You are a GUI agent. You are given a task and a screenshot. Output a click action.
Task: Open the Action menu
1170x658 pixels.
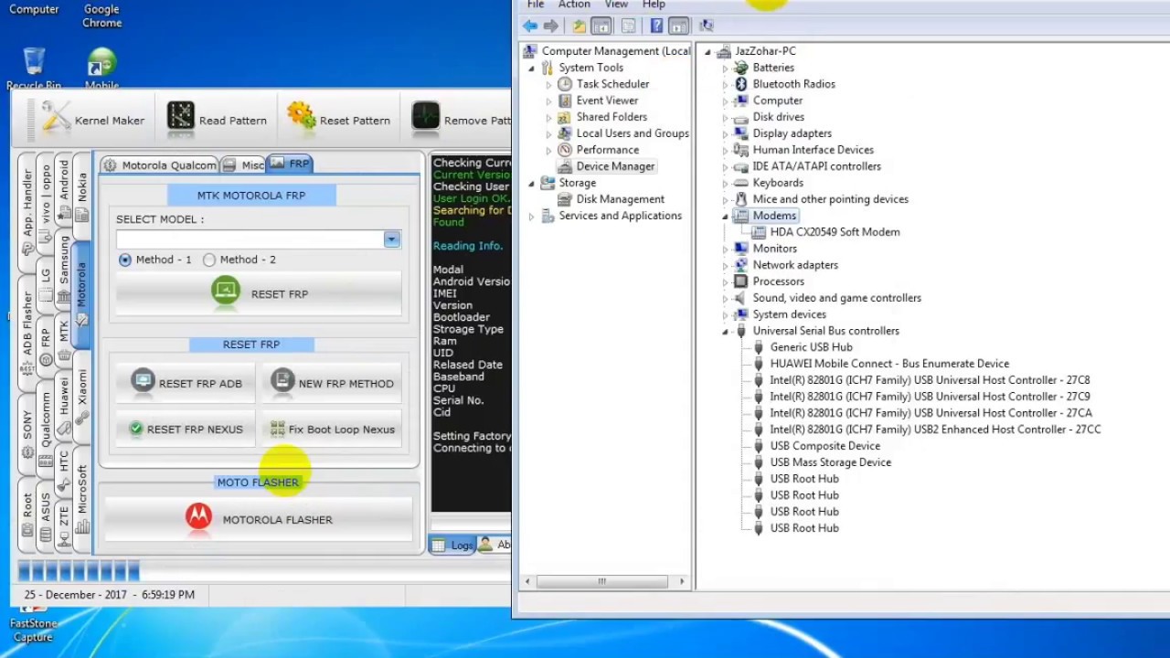coord(574,5)
